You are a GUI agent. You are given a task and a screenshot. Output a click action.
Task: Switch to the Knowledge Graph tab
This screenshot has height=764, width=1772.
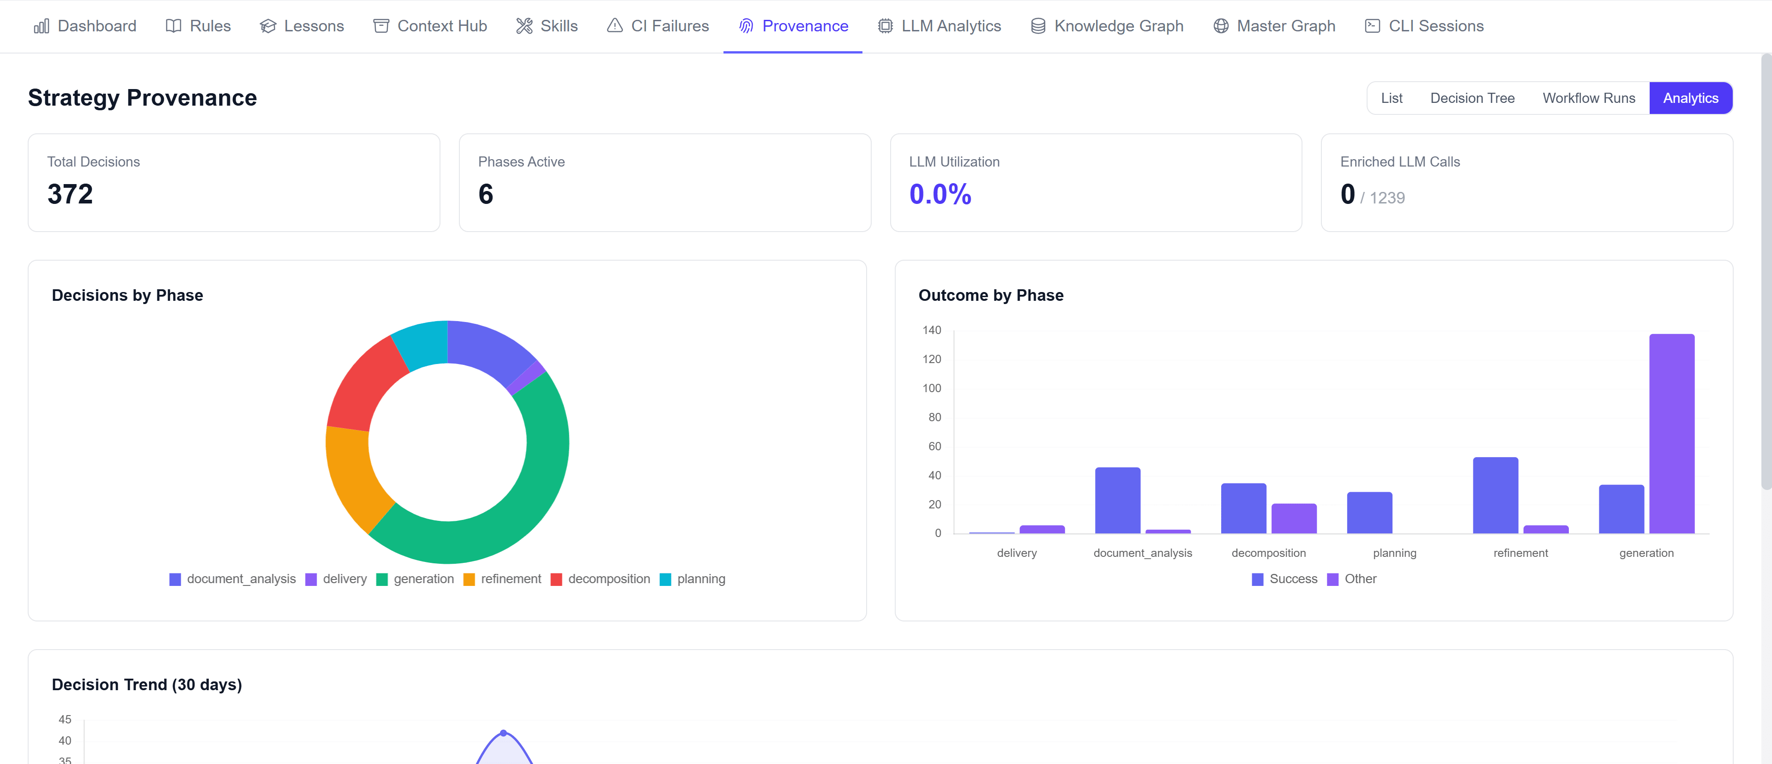click(1107, 26)
